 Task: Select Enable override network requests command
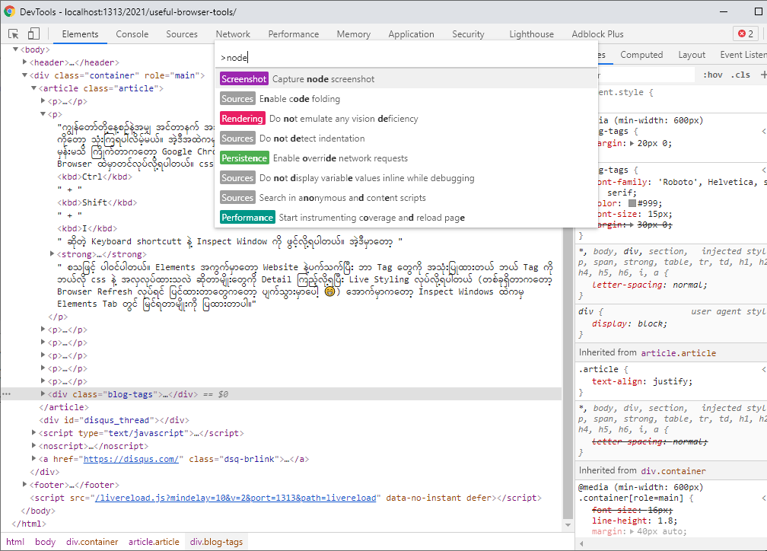coord(406,158)
